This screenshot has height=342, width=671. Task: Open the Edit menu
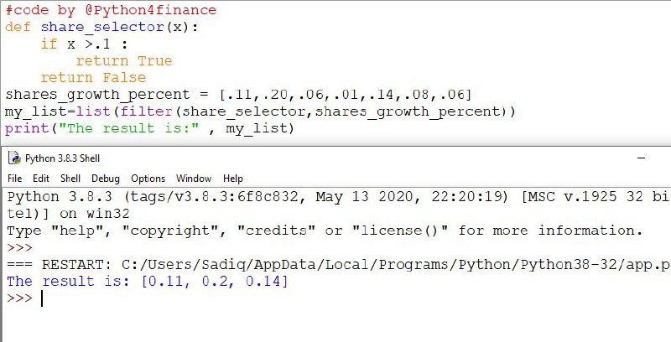pos(41,179)
